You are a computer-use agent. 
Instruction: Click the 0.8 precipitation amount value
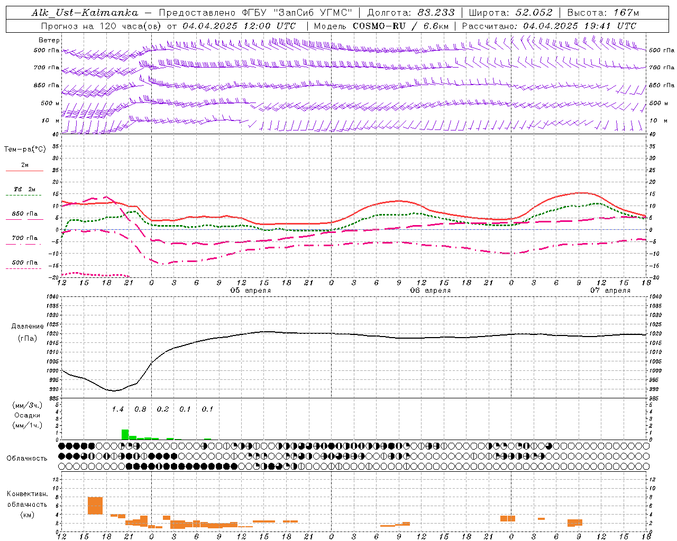140,409
